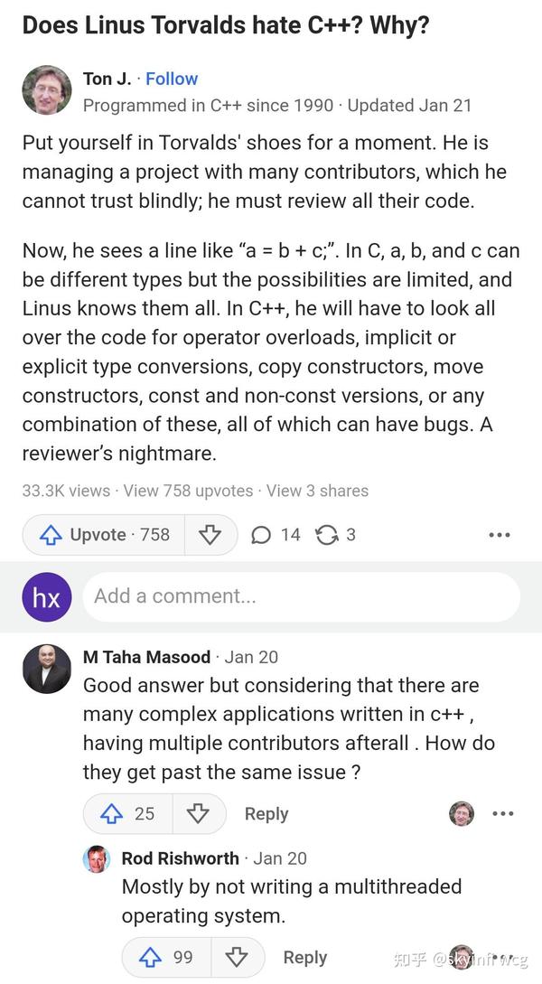Upvote Ton J.'s answer

[x=103, y=535]
